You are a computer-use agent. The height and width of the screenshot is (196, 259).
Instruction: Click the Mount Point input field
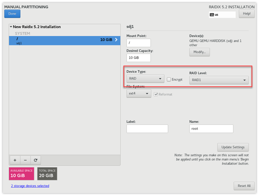[x=139, y=43]
